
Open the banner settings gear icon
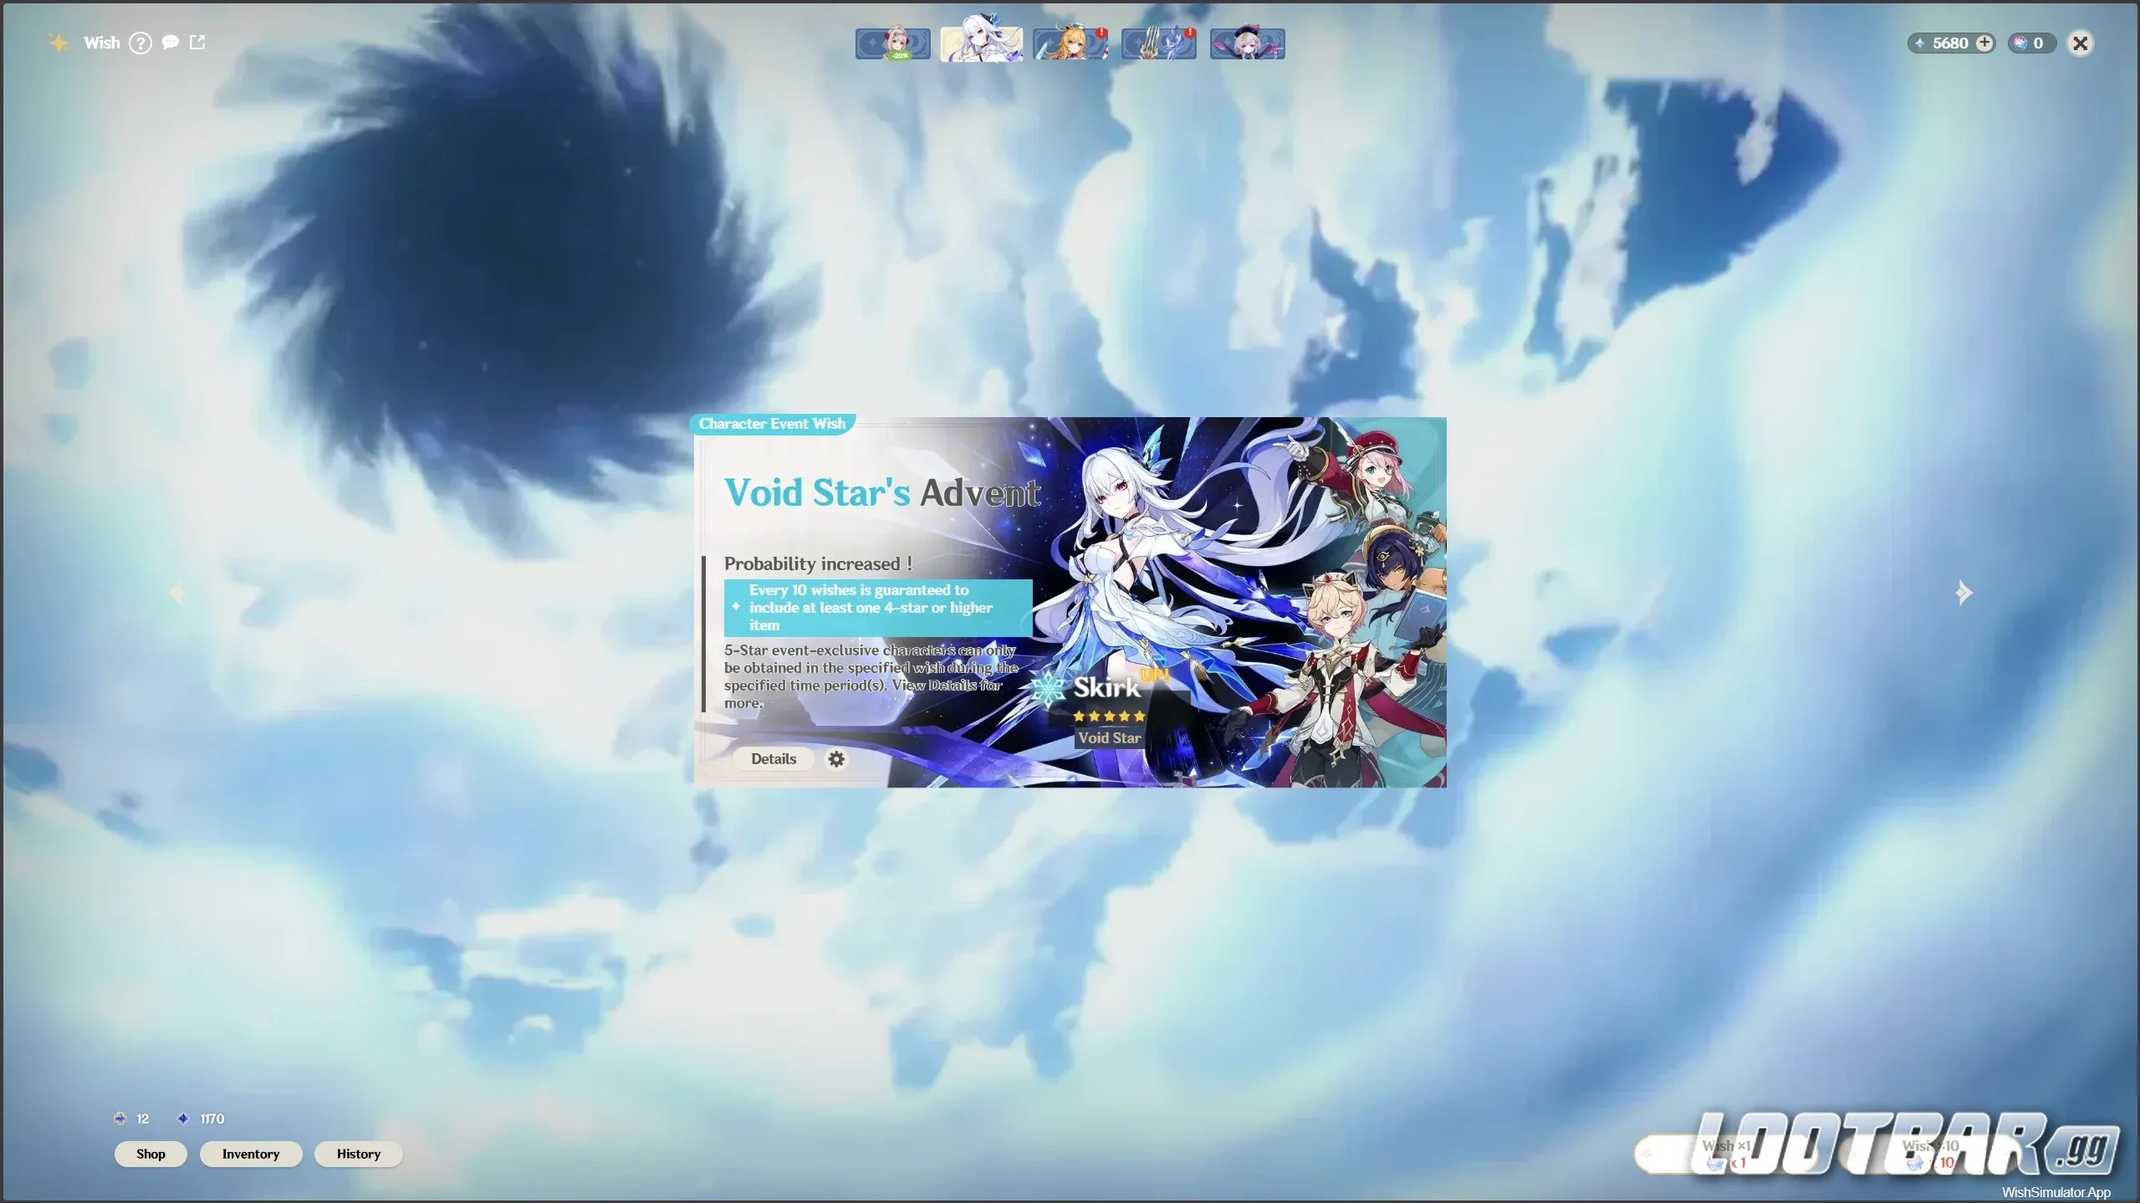836,758
